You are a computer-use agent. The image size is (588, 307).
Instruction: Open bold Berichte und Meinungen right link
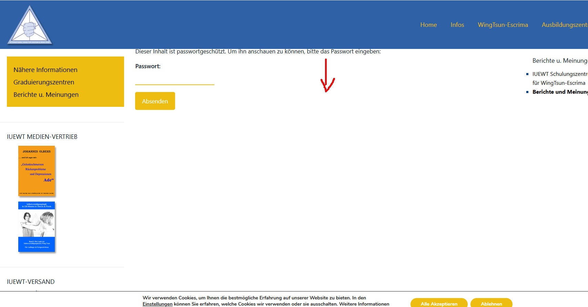tap(560, 92)
